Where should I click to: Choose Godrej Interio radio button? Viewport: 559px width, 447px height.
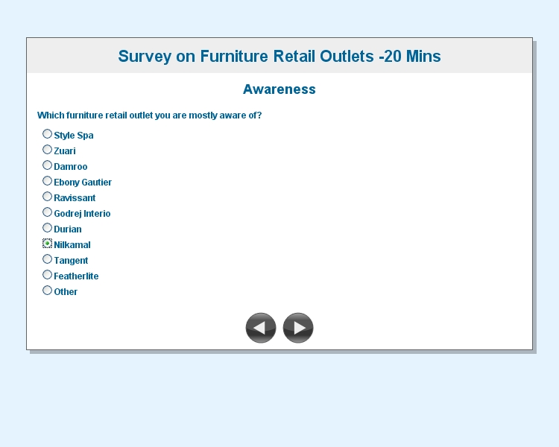(47, 212)
